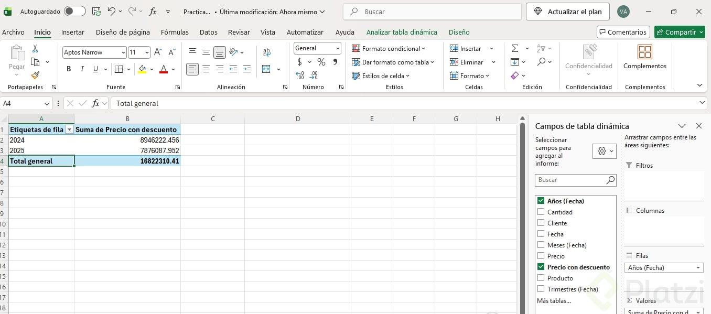Increase font size with larger A icon
711x314 pixels.
coord(158,52)
